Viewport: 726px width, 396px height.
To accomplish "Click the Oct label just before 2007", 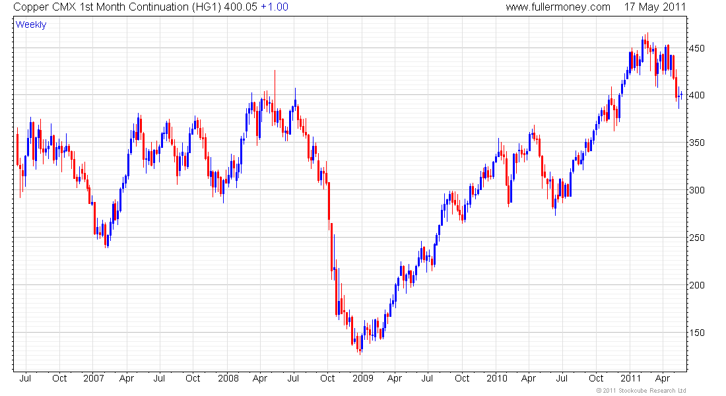I will click(59, 378).
